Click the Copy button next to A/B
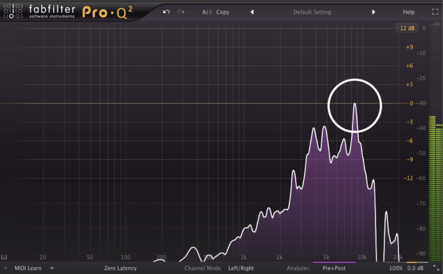The height and width of the screenshot is (274, 443). (x=223, y=12)
